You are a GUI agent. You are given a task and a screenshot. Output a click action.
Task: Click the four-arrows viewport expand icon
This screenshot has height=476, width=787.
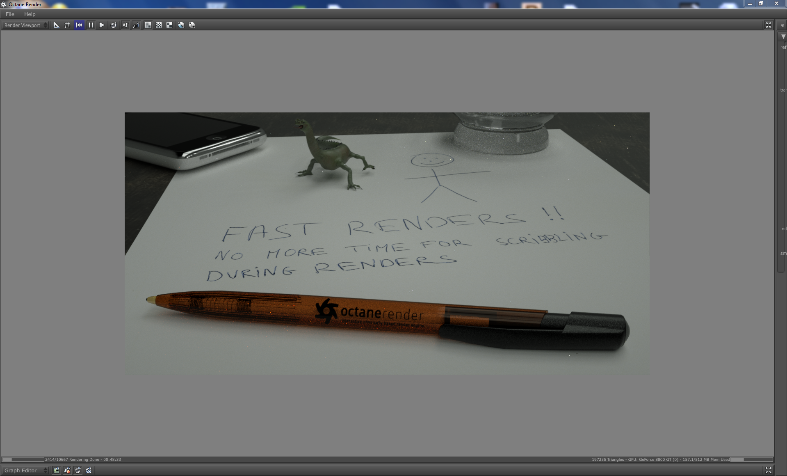click(x=769, y=25)
